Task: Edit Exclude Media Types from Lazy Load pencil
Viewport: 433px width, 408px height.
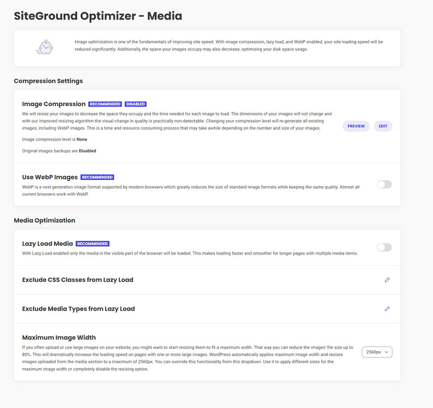Action: point(387,309)
